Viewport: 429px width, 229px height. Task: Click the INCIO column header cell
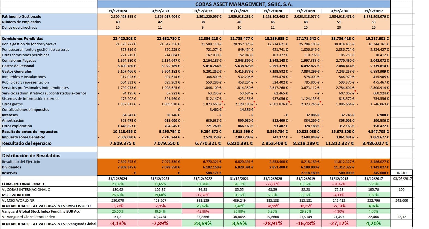401,173
